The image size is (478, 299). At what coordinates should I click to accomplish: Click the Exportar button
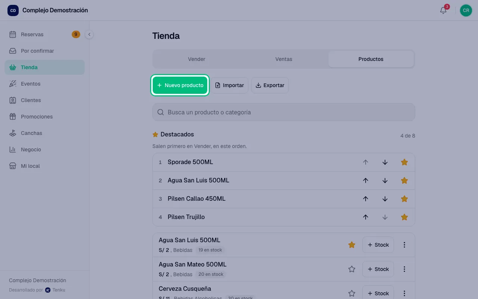(270, 85)
